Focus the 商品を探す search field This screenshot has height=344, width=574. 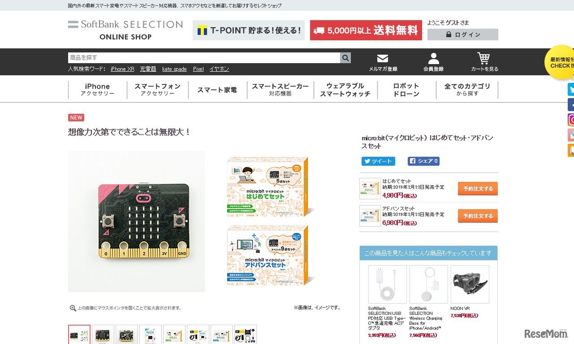204,58
